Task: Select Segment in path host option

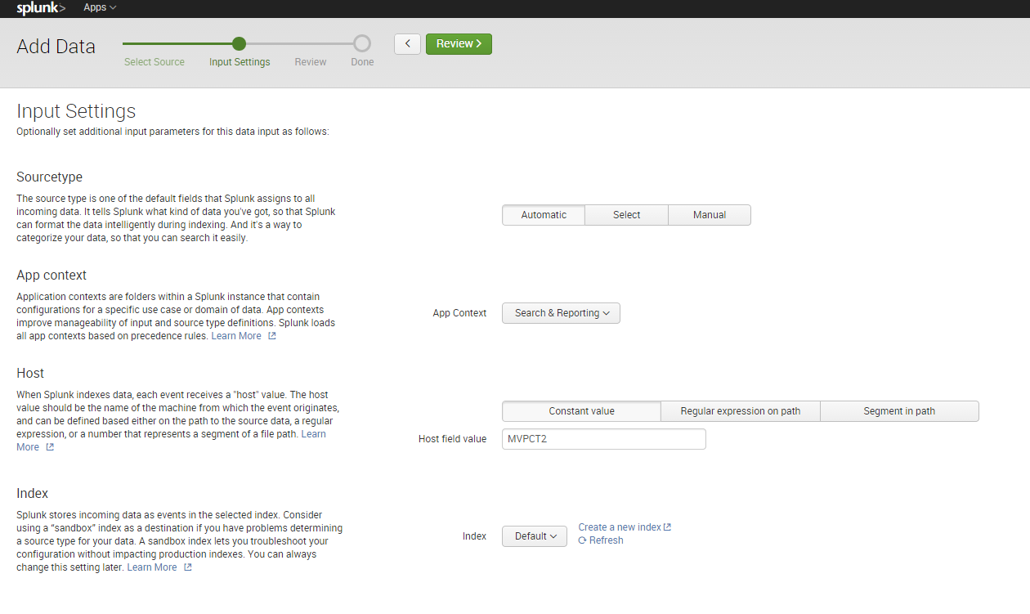Action: (899, 411)
